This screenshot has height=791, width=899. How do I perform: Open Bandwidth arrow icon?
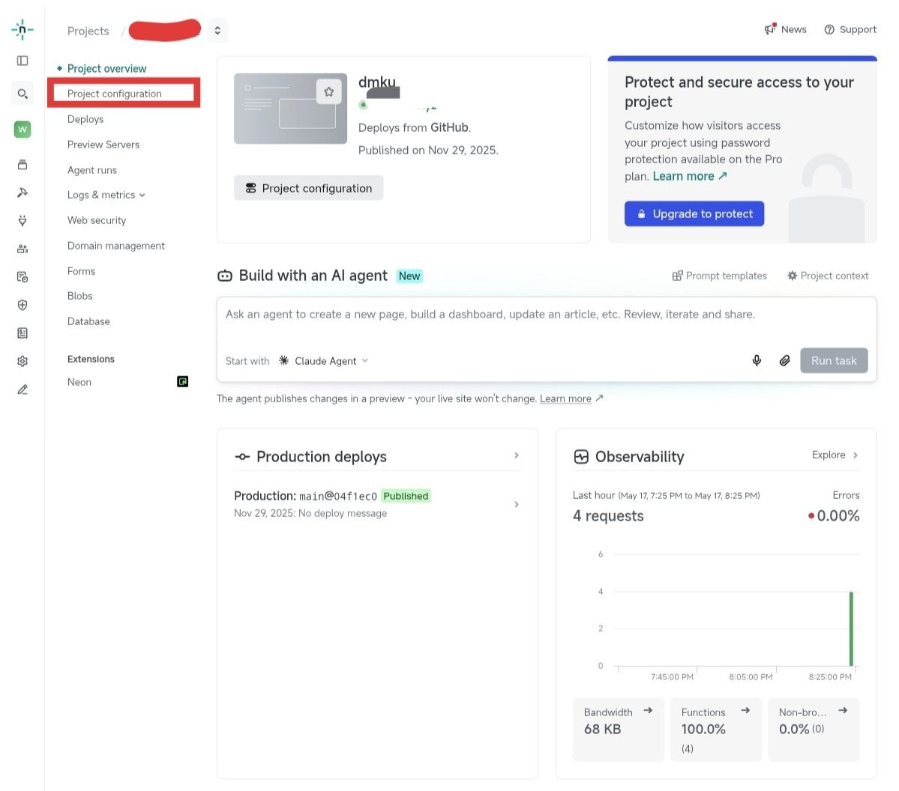click(648, 710)
